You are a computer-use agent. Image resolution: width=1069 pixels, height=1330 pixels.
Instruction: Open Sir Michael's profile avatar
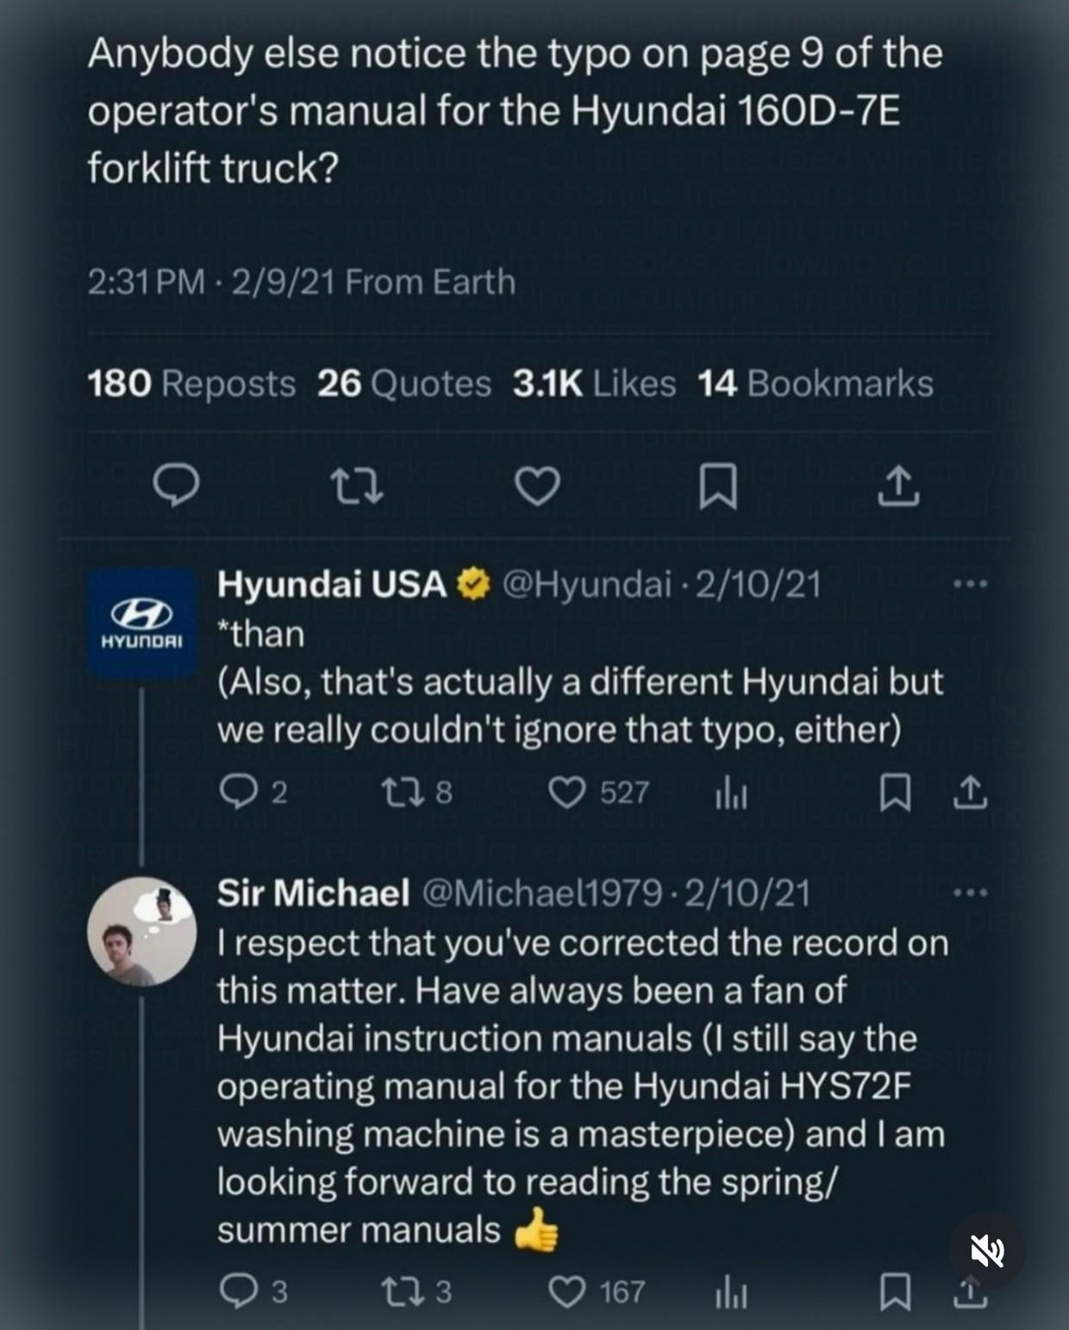coord(142,932)
